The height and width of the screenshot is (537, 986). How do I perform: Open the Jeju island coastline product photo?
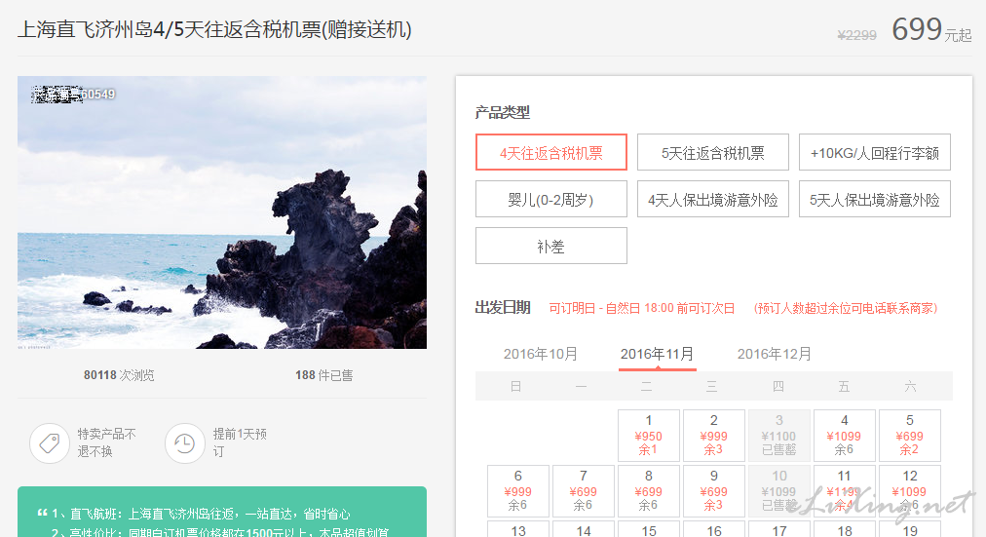(x=222, y=212)
